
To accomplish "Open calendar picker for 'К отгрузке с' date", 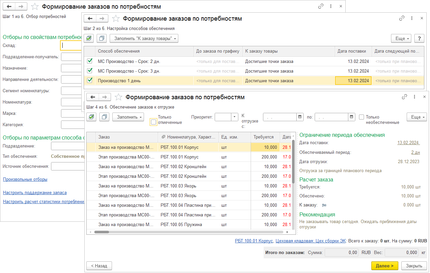I will (300, 117).
